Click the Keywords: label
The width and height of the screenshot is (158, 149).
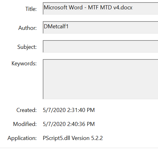tap(24, 63)
